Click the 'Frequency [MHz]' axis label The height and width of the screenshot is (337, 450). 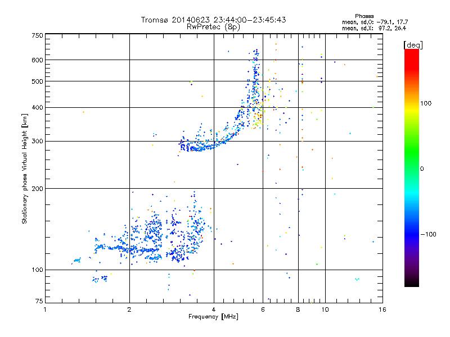(x=213, y=317)
